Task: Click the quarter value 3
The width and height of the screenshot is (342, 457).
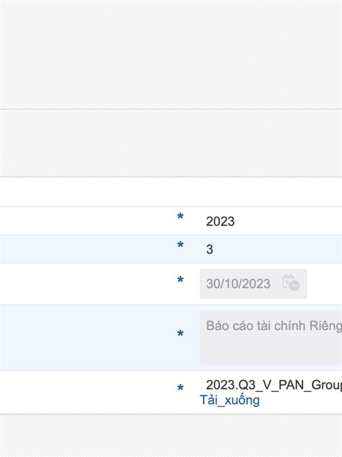Action: point(209,249)
